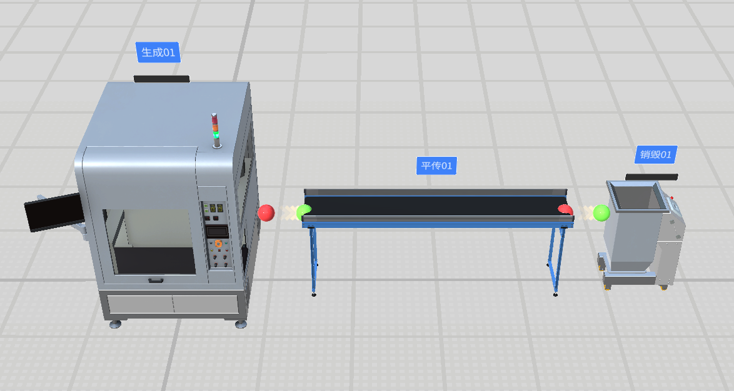Click the black monitor on generator's left side
This screenshot has width=734, height=391.
point(53,212)
